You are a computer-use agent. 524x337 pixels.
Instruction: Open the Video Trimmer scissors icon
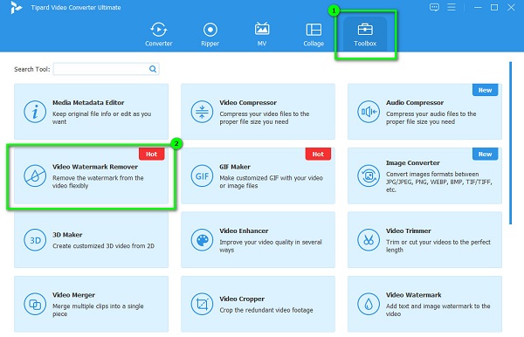pyautogui.click(x=369, y=240)
